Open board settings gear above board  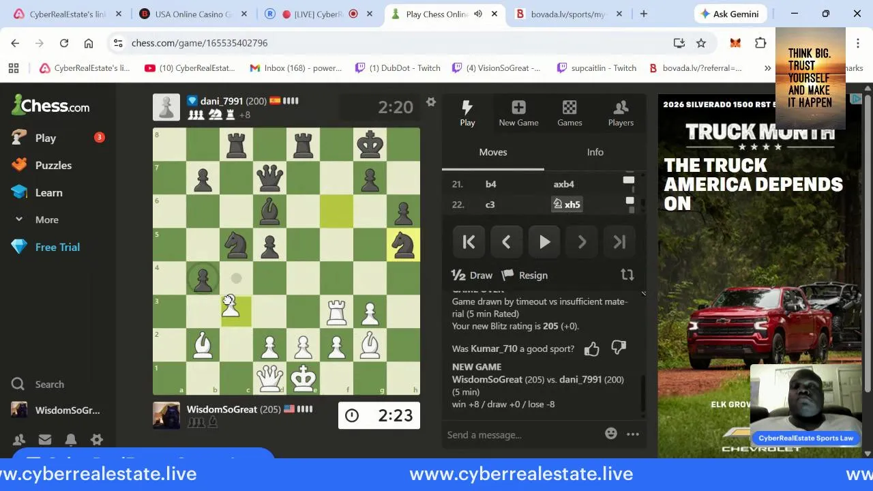coord(430,102)
